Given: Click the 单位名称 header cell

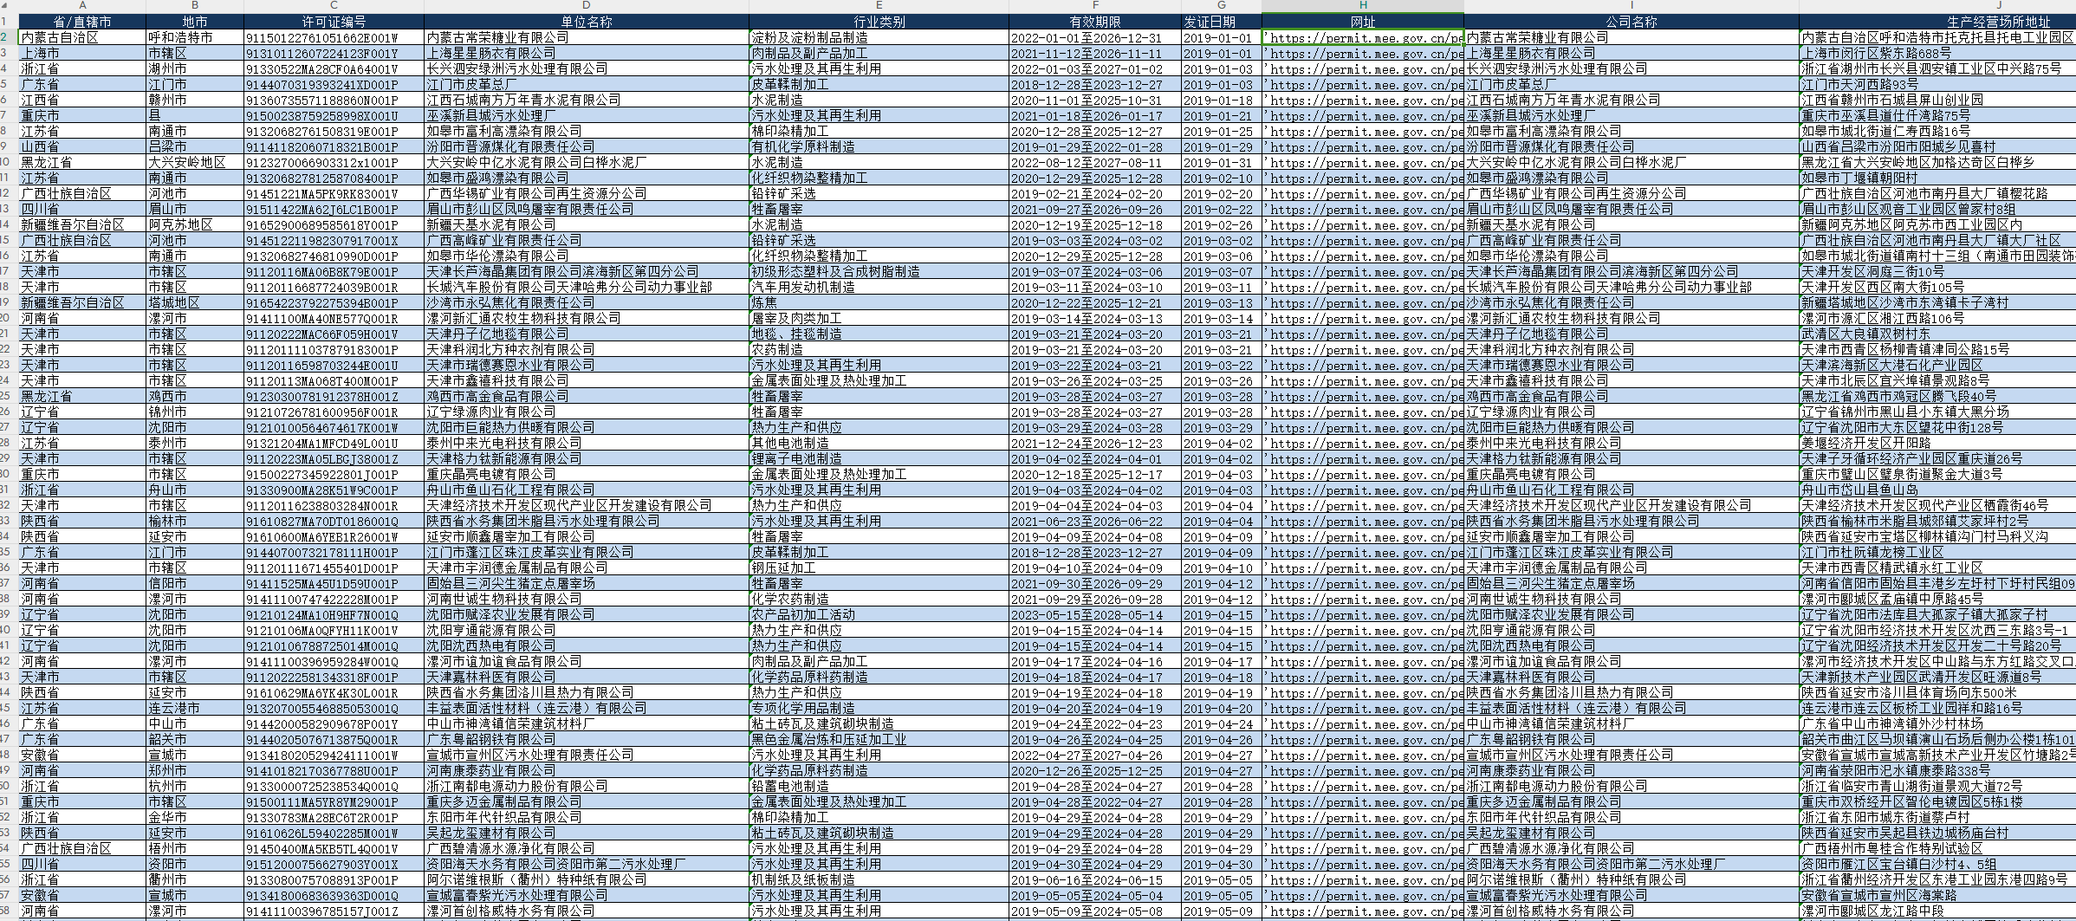Looking at the screenshot, I should 587,22.
